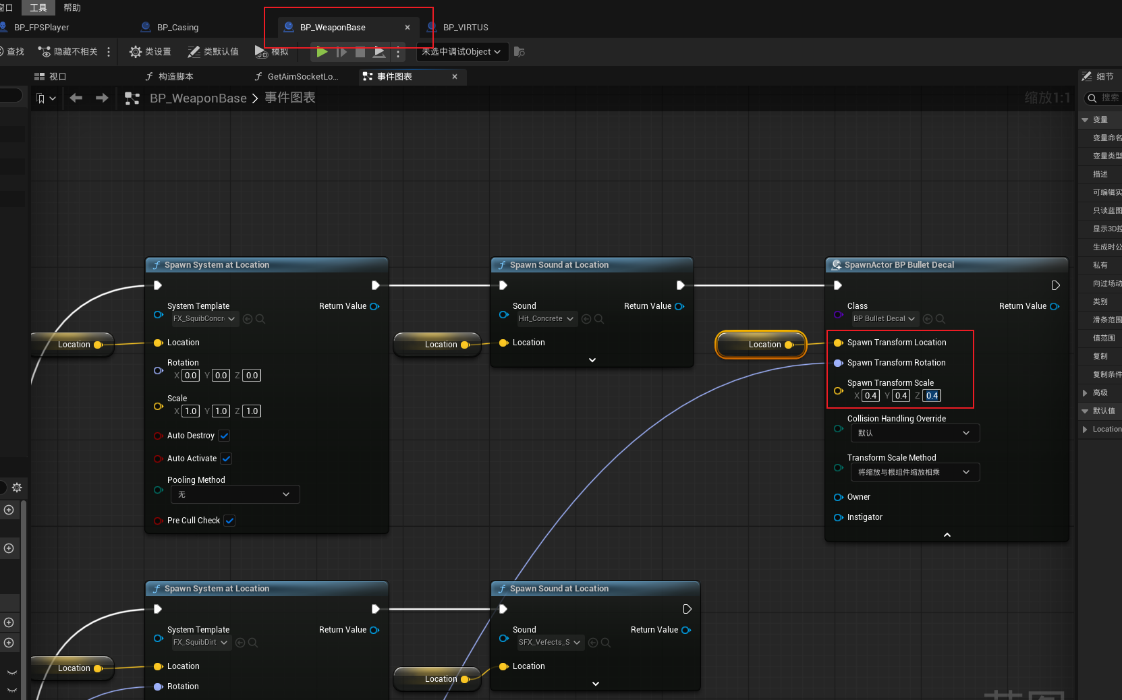Click the use-selected arrow beside SFX_Vefects_S
This screenshot has height=700, width=1122.
pos(593,643)
